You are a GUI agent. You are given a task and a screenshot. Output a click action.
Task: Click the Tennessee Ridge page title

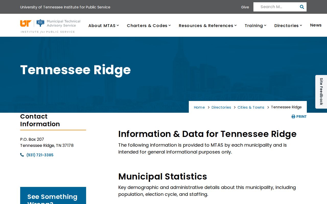[x=75, y=70]
